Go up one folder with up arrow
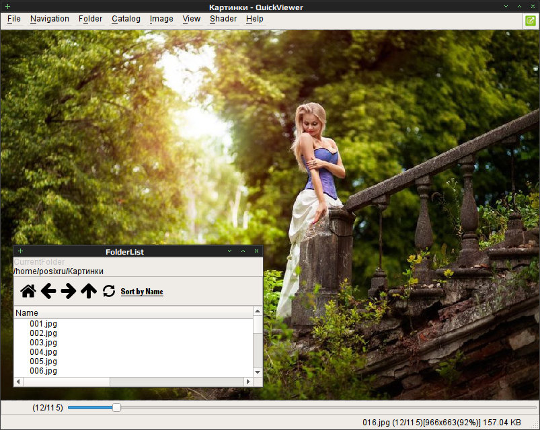Viewport: 540px width, 430px height. [89, 292]
